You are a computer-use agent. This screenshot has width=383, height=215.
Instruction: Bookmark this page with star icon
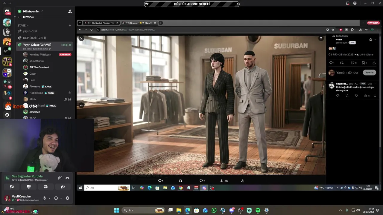coord(333,30)
